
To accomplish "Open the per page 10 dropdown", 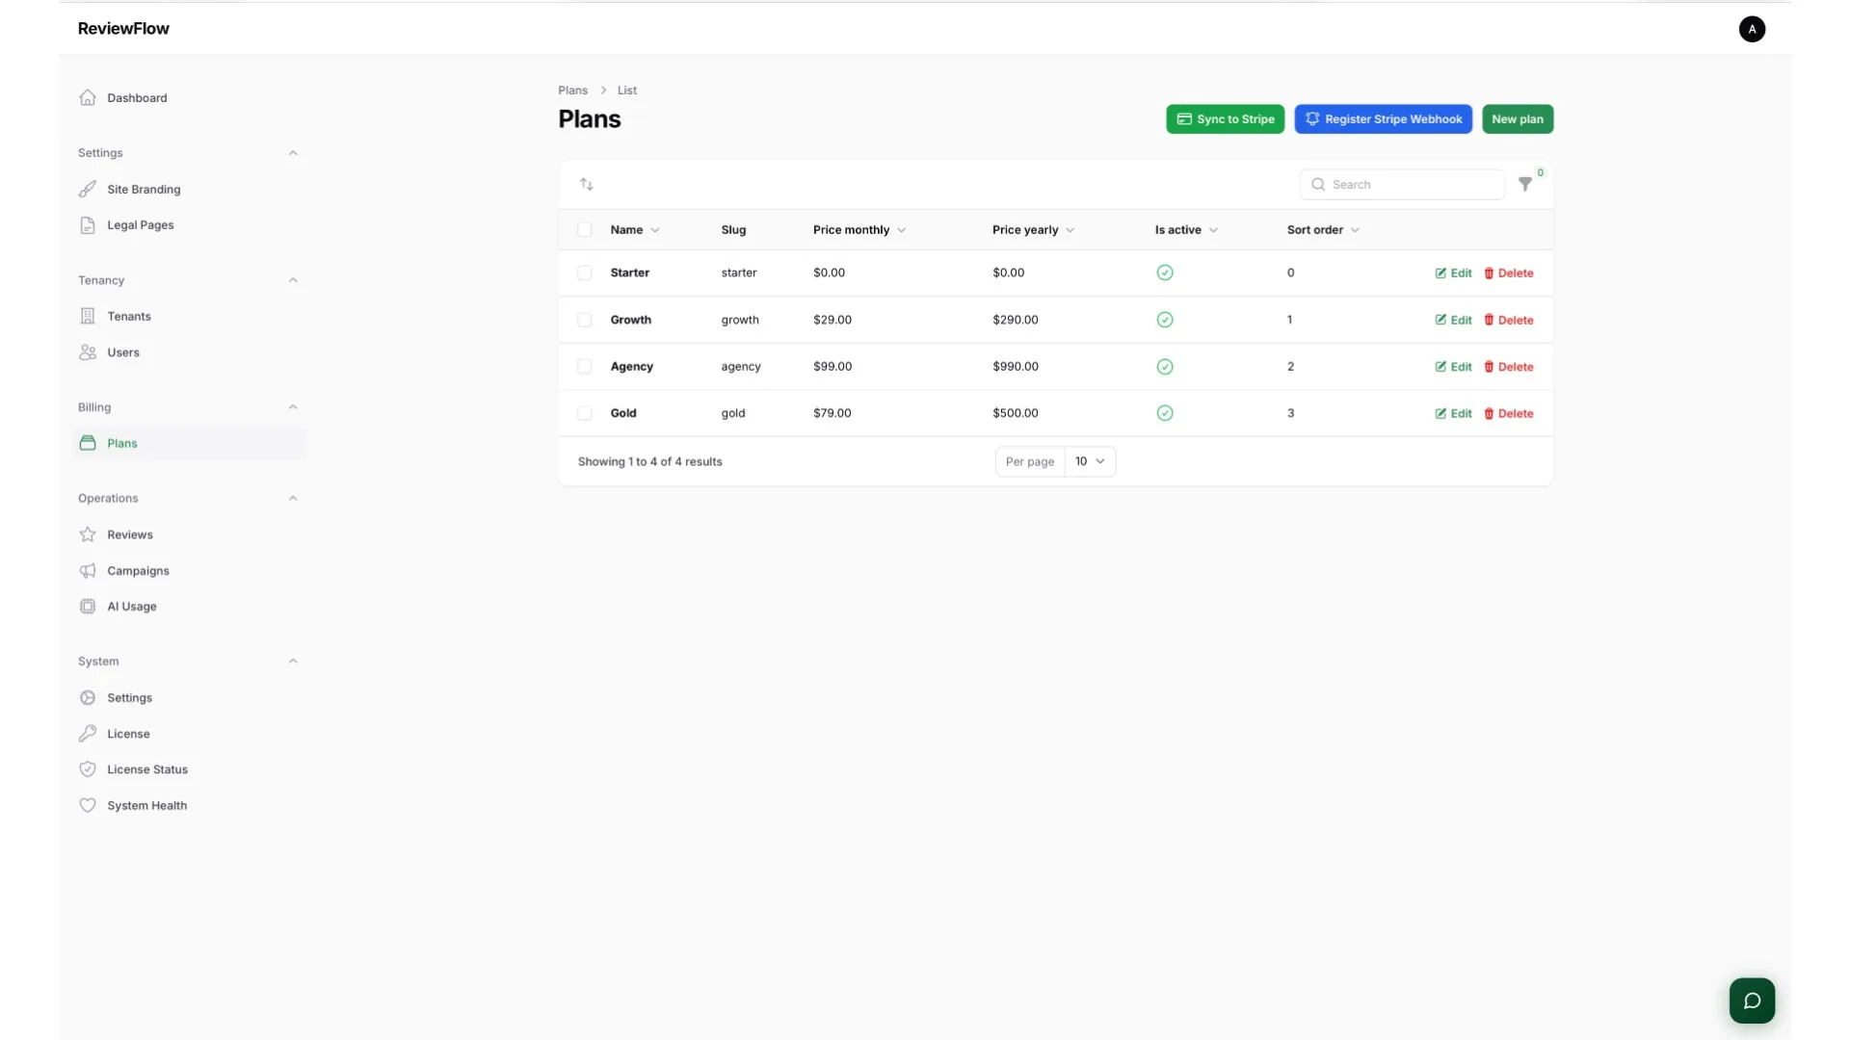I will coord(1090,461).
